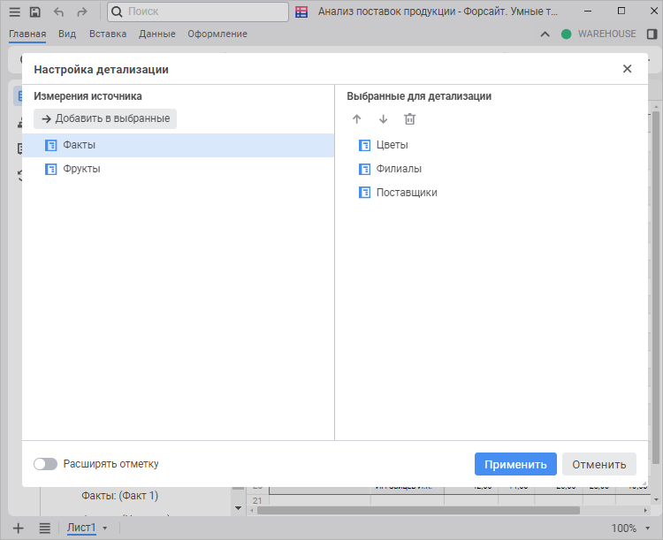Viewport: 663px width, 540px height.
Task: Click the move down arrow icon
Action: pos(383,119)
